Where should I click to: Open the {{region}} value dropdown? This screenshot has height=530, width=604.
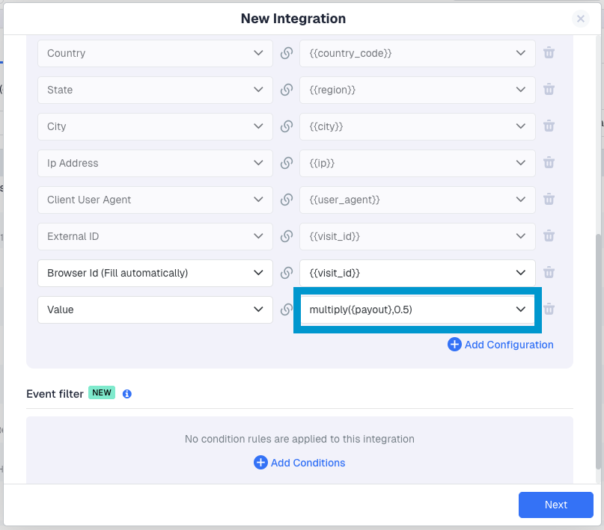click(x=417, y=90)
